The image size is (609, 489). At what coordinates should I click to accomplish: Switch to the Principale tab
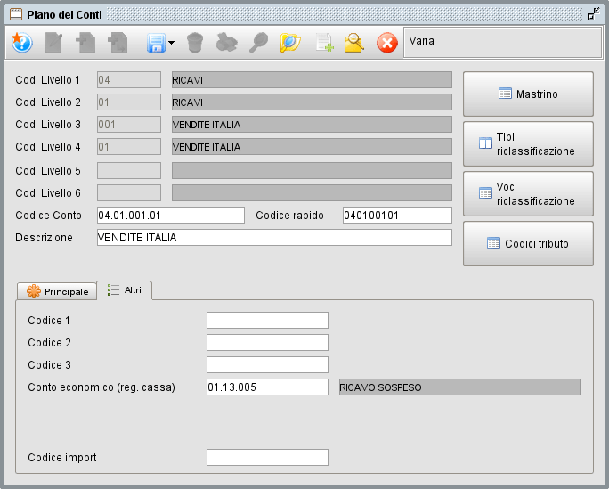(57, 291)
